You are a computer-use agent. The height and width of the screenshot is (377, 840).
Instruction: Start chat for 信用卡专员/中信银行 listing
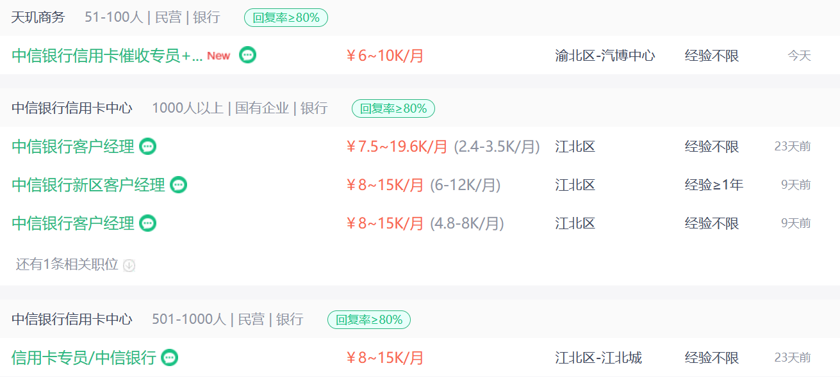pos(169,358)
